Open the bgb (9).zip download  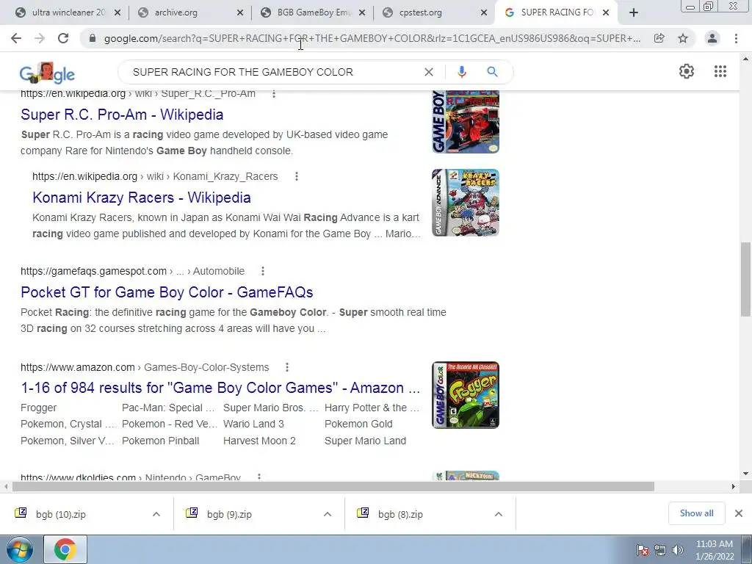tap(229, 514)
